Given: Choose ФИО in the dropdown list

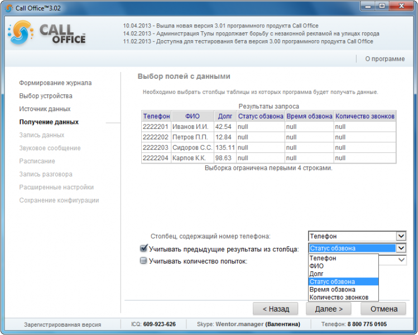Looking at the screenshot, I should click(343, 266).
